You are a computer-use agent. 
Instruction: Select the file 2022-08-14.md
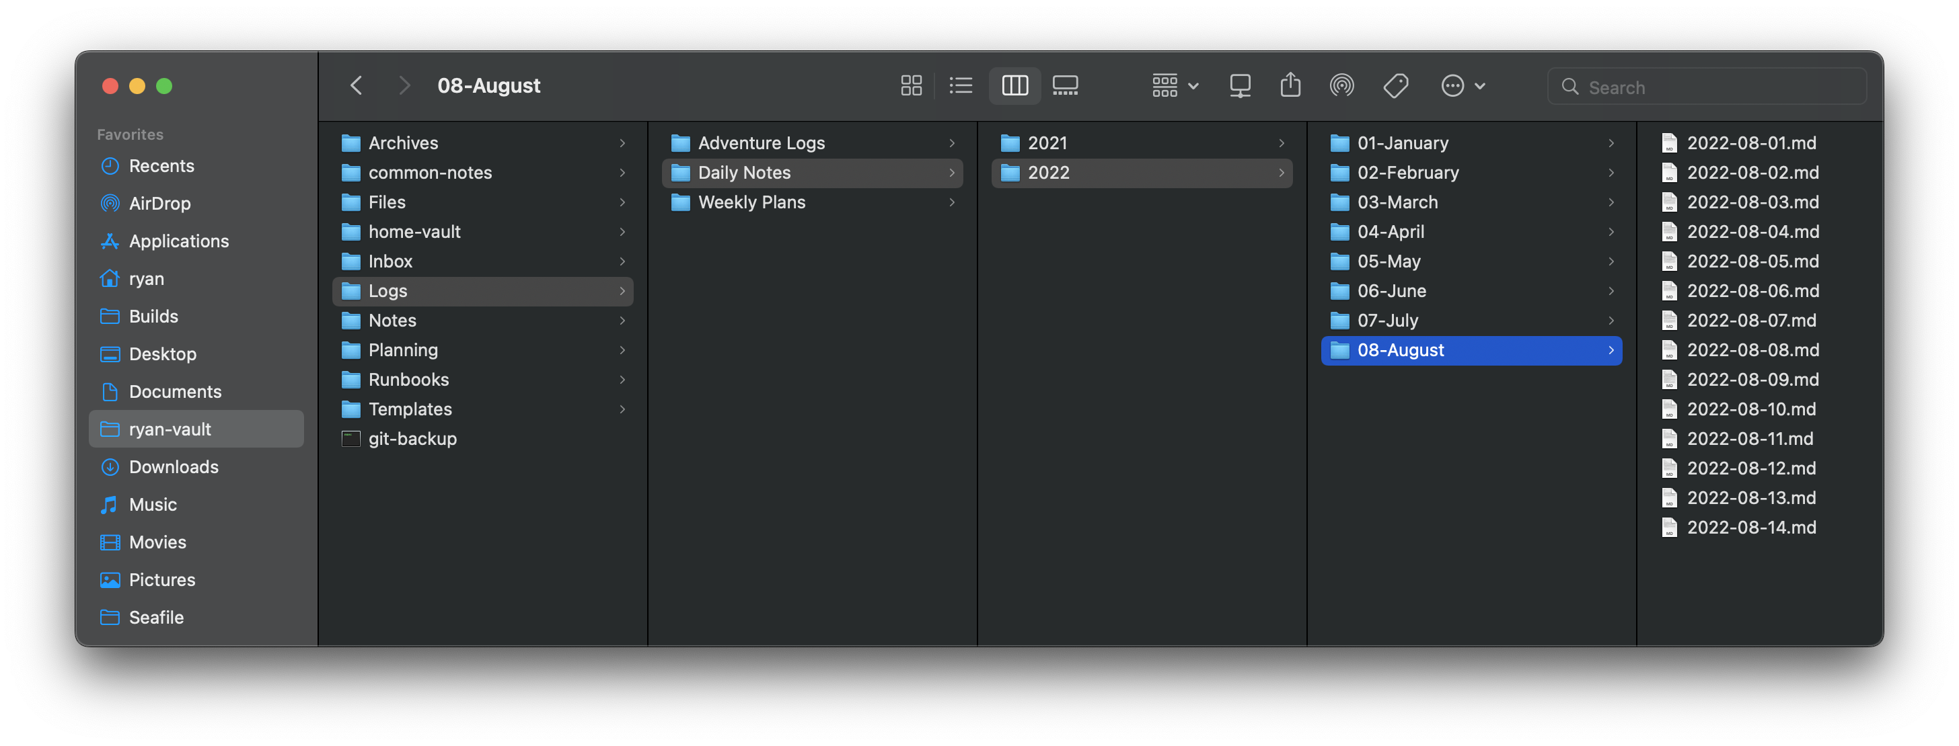(x=1750, y=528)
